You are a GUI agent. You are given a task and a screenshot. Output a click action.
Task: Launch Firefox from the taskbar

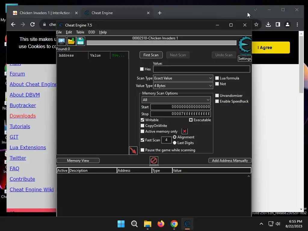click(161, 224)
